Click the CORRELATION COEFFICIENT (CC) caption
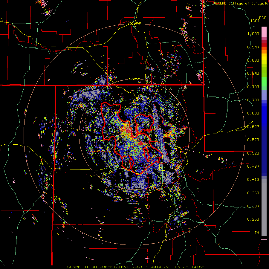 coord(105,267)
